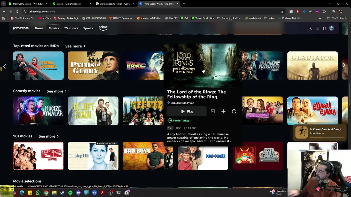The width and height of the screenshot is (351, 197).
Task: Reload the Prime Video page
Action: [17, 11]
